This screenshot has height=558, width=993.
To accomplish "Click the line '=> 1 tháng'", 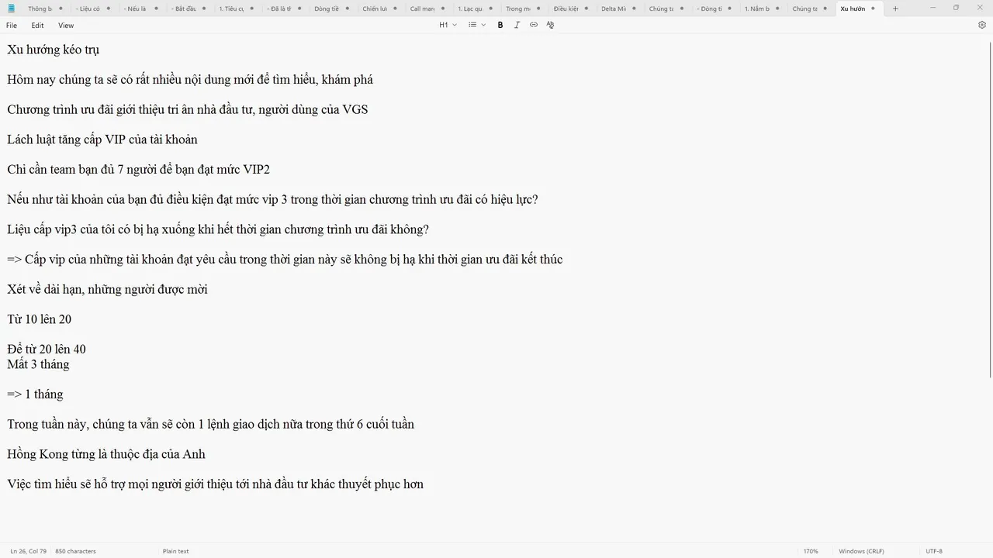I will (35, 394).
